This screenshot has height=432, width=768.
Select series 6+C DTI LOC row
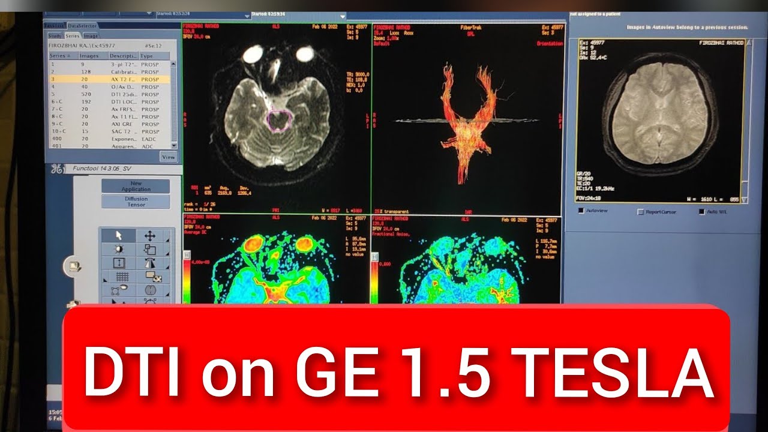point(109,101)
